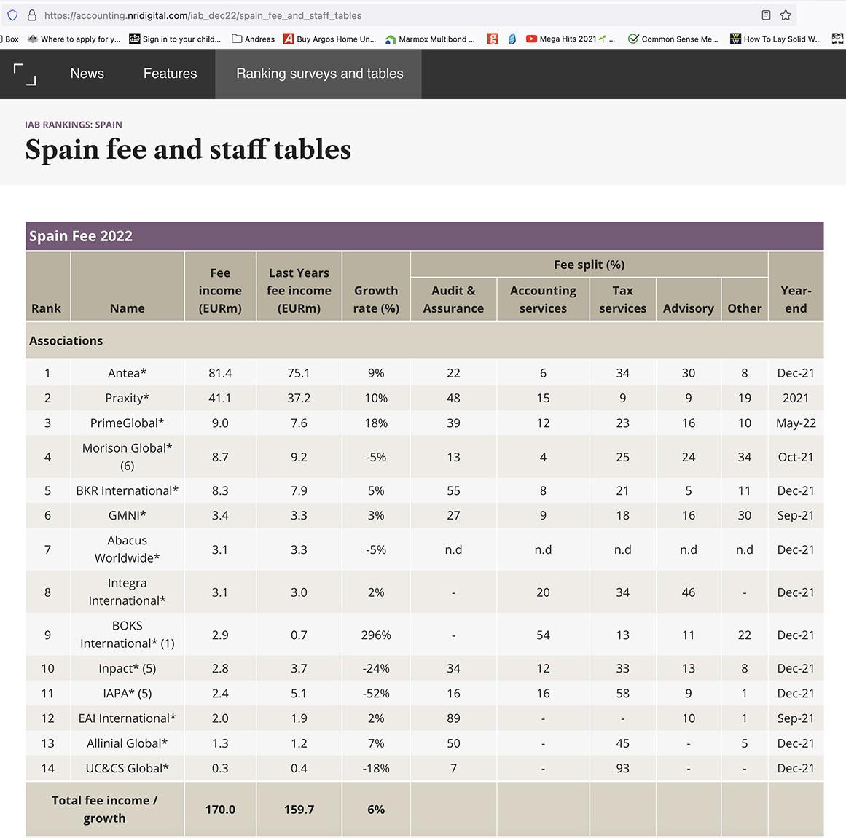Select 'Ranking surveys and tables' tab
846x838 pixels.
(x=319, y=74)
